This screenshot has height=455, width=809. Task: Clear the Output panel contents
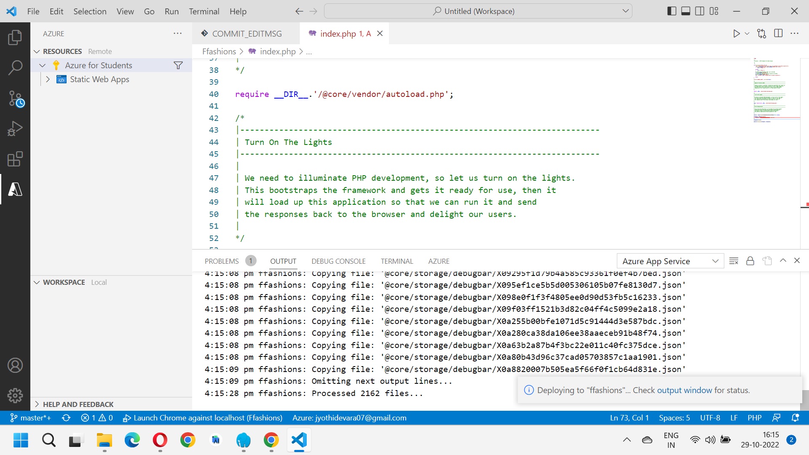click(x=734, y=261)
